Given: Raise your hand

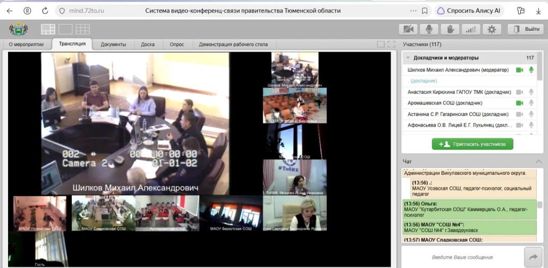Looking at the screenshot, I should click(x=450, y=29).
